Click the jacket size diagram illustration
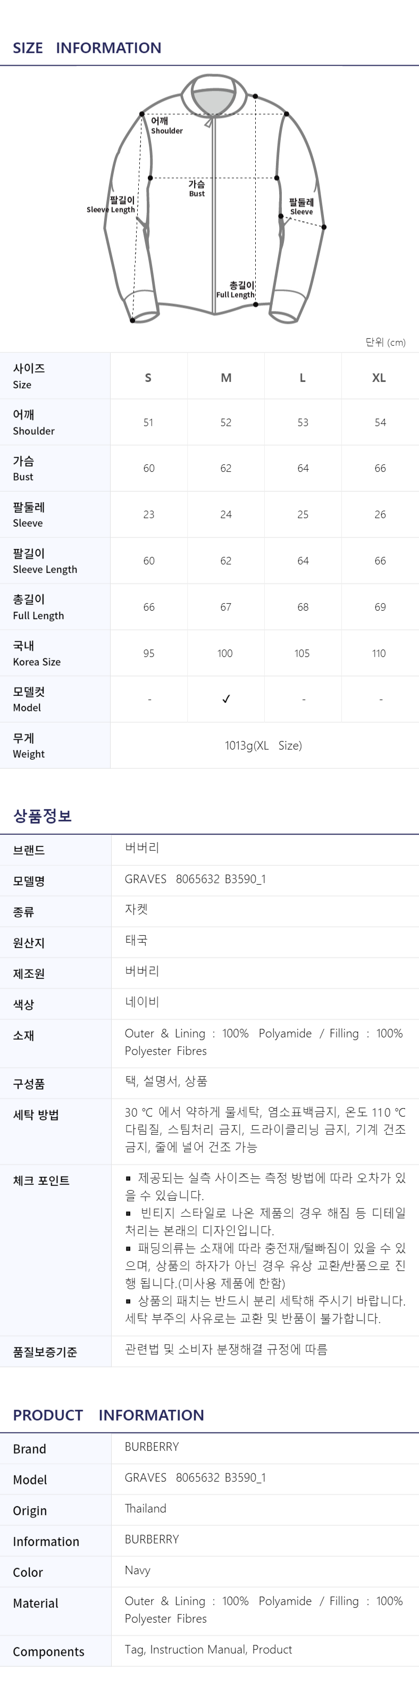Image resolution: width=419 pixels, height=1702 pixels. tap(214, 200)
